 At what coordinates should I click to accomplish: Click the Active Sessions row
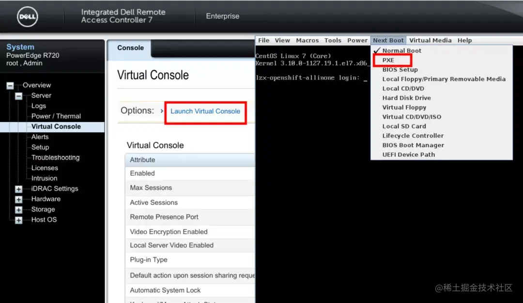pos(190,202)
